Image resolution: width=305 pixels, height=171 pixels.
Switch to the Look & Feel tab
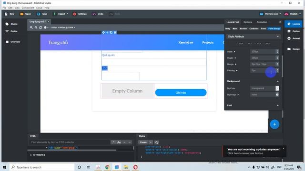coord(233,22)
